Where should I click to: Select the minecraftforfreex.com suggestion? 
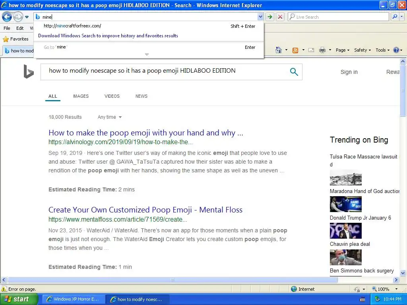click(x=149, y=26)
